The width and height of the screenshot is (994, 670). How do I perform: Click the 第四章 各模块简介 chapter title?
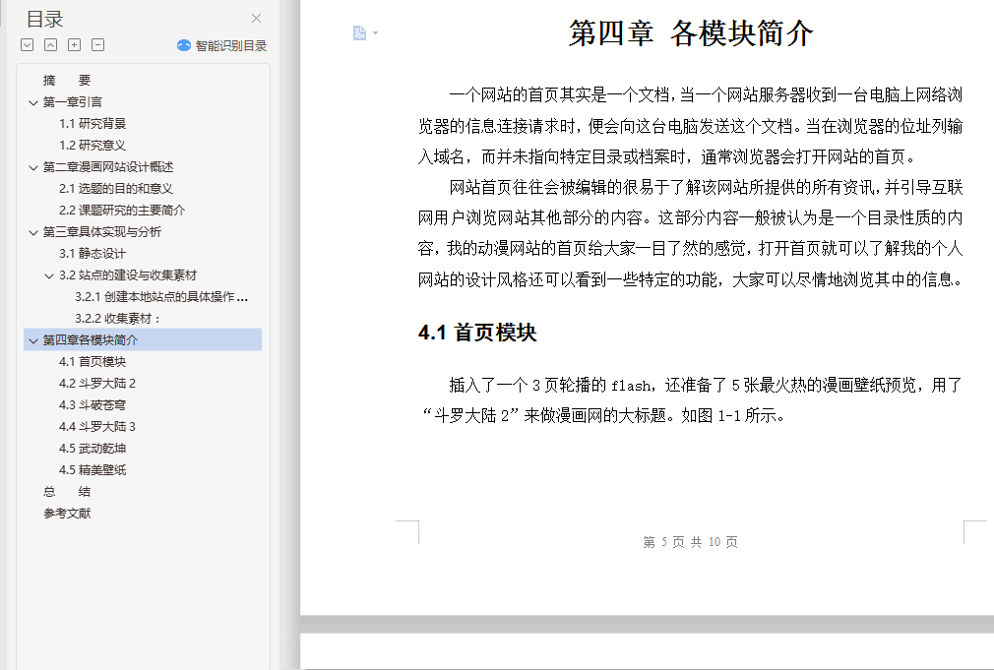690,33
